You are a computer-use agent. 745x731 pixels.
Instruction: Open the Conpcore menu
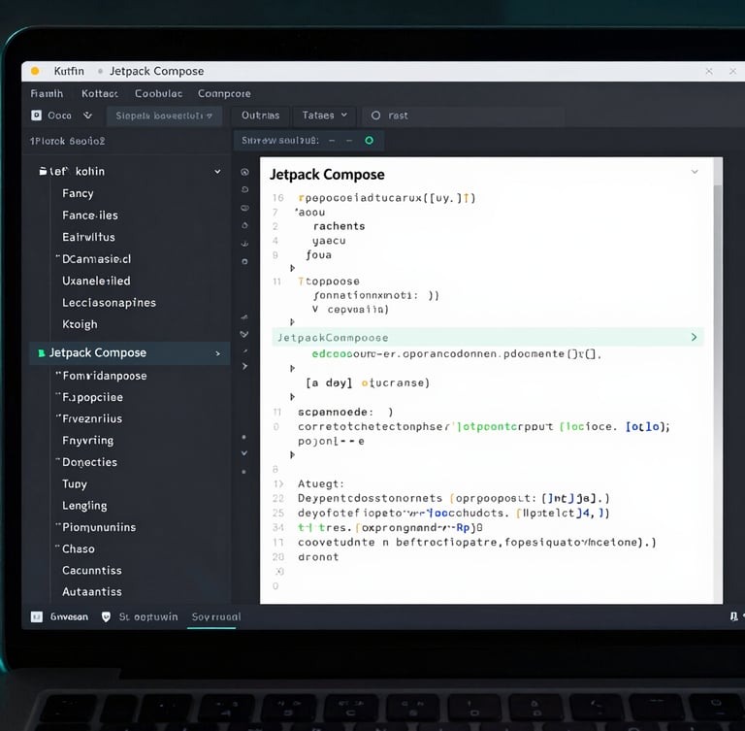pyautogui.click(x=224, y=94)
